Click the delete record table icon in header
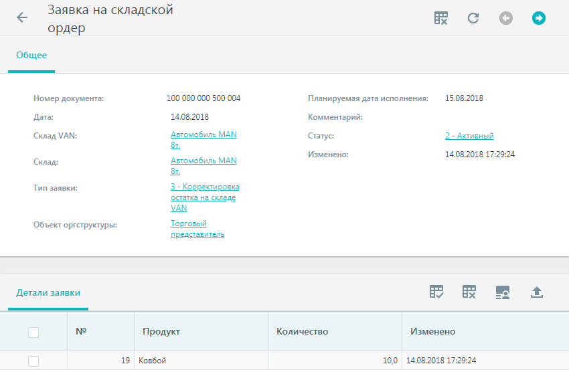Image resolution: width=569 pixels, height=370 pixels. click(440, 18)
